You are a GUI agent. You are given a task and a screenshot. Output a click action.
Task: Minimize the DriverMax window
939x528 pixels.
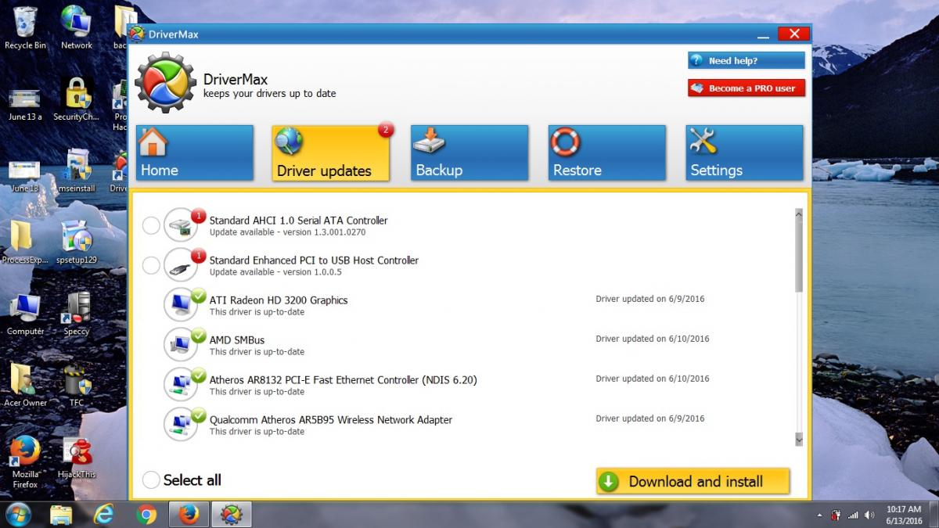[763, 35]
